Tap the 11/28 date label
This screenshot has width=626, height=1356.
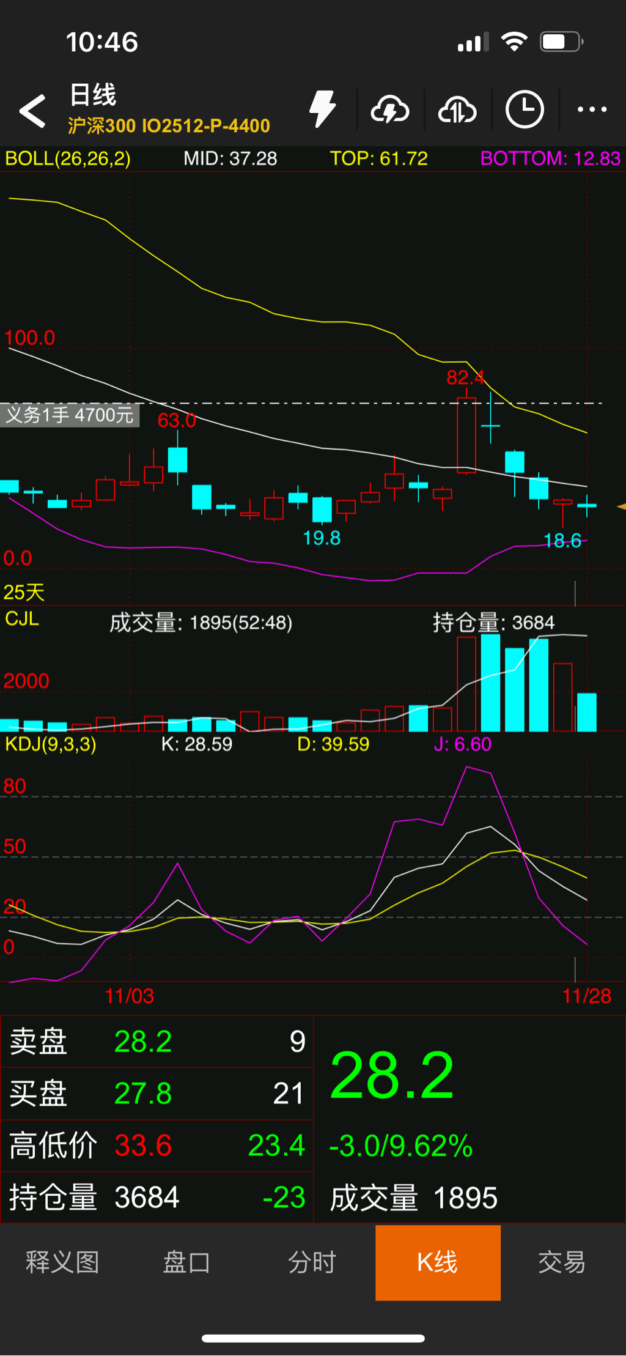(587, 996)
